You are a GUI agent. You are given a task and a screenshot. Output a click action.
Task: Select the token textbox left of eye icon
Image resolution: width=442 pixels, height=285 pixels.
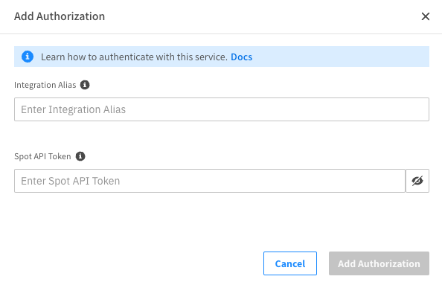210,181
